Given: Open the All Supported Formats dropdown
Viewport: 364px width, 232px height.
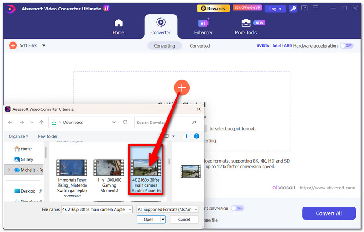Looking at the screenshot, I should tap(167, 209).
